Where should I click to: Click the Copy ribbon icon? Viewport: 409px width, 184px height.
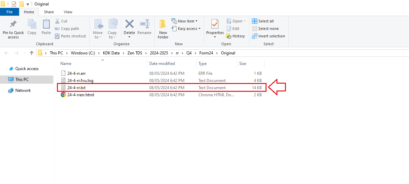point(32,24)
